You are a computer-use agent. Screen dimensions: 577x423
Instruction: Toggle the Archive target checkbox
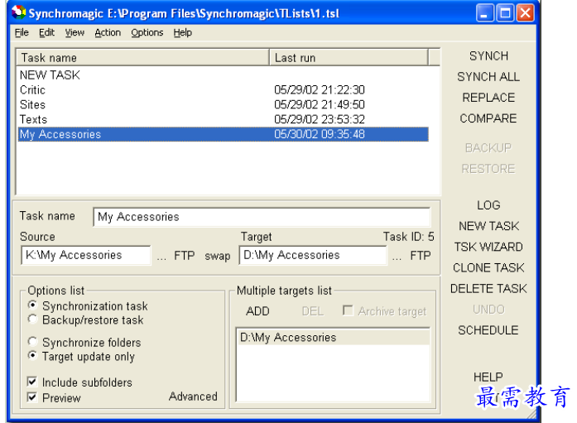pyautogui.click(x=348, y=310)
